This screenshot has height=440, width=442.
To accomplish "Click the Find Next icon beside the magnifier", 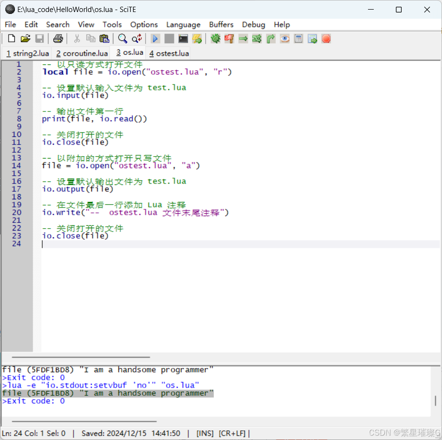I will point(136,38).
